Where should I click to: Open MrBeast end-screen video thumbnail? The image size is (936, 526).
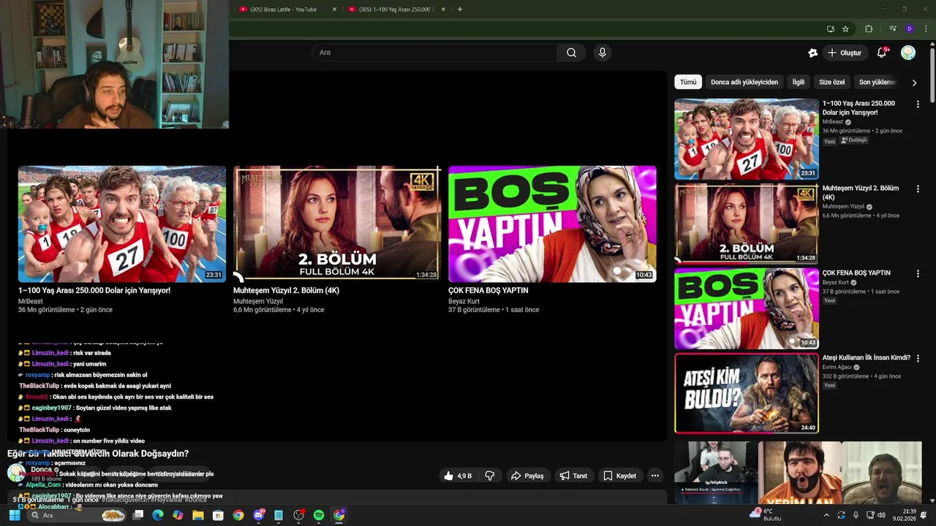[x=122, y=224]
